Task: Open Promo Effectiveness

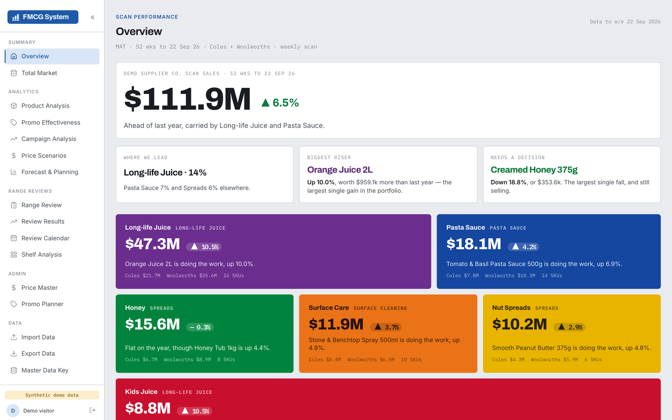Action: [x=52, y=123]
